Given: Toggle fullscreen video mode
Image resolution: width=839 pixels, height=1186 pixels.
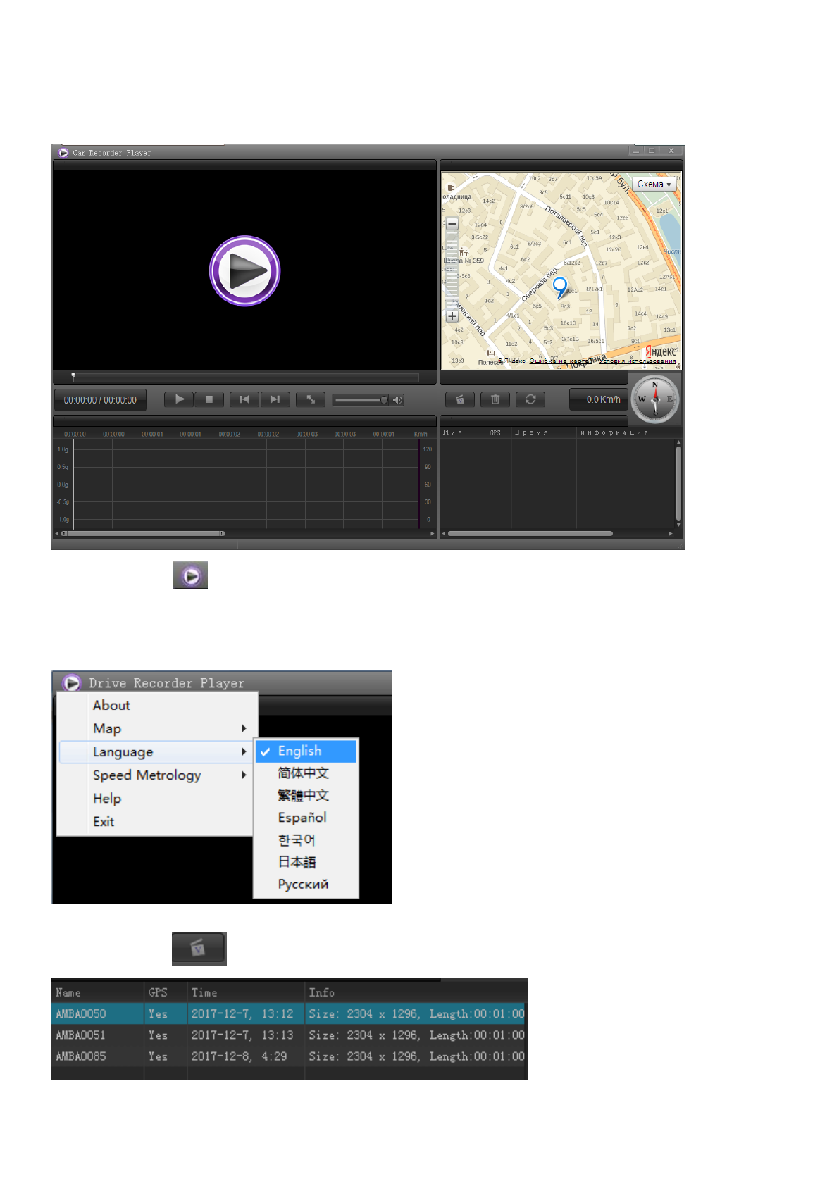Looking at the screenshot, I should [x=310, y=399].
